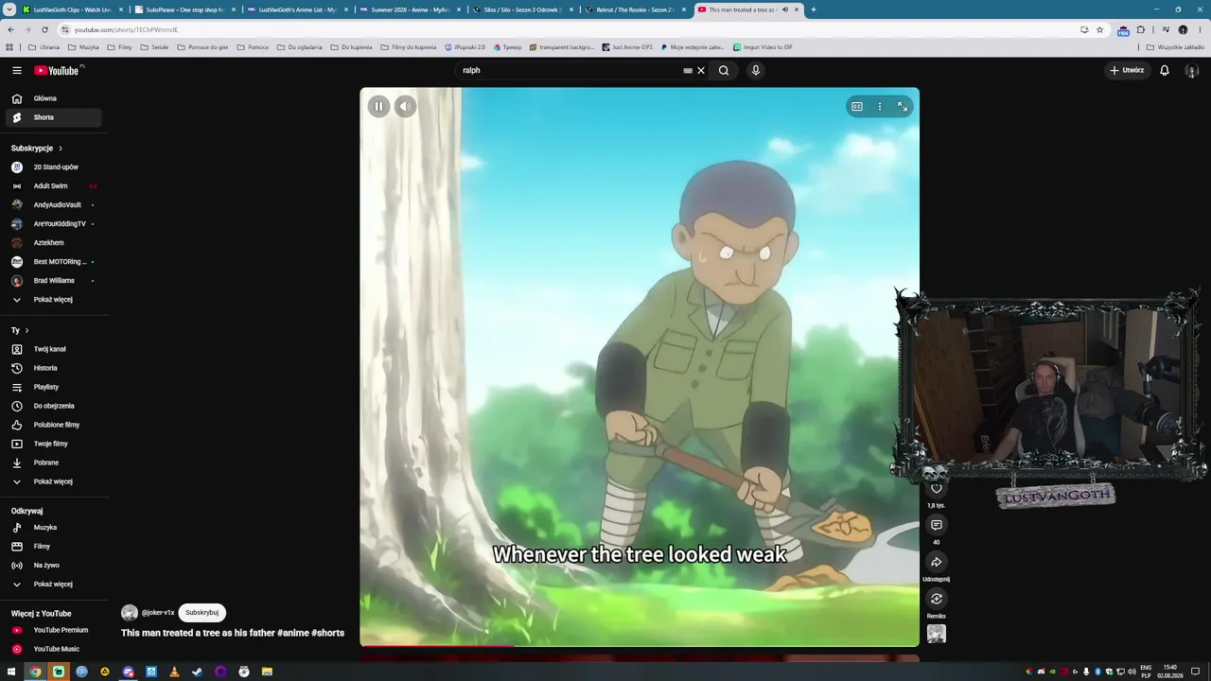This screenshot has height=681, width=1211.
Task: Open Na żywo live streams
Action: pyautogui.click(x=53, y=566)
